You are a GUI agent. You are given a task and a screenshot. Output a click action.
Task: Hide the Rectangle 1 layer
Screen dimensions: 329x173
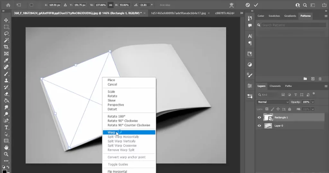[x=259, y=117]
